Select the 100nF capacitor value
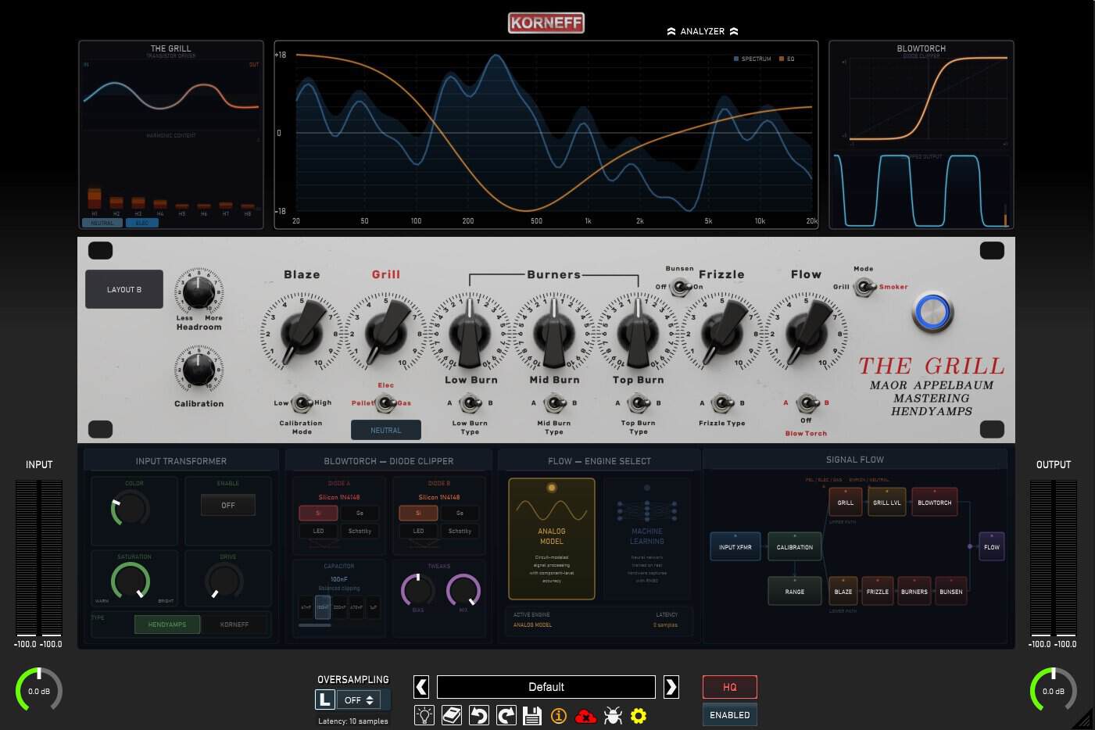Image resolution: width=1095 pixels, height=730 pixels. tap(323, 607)
